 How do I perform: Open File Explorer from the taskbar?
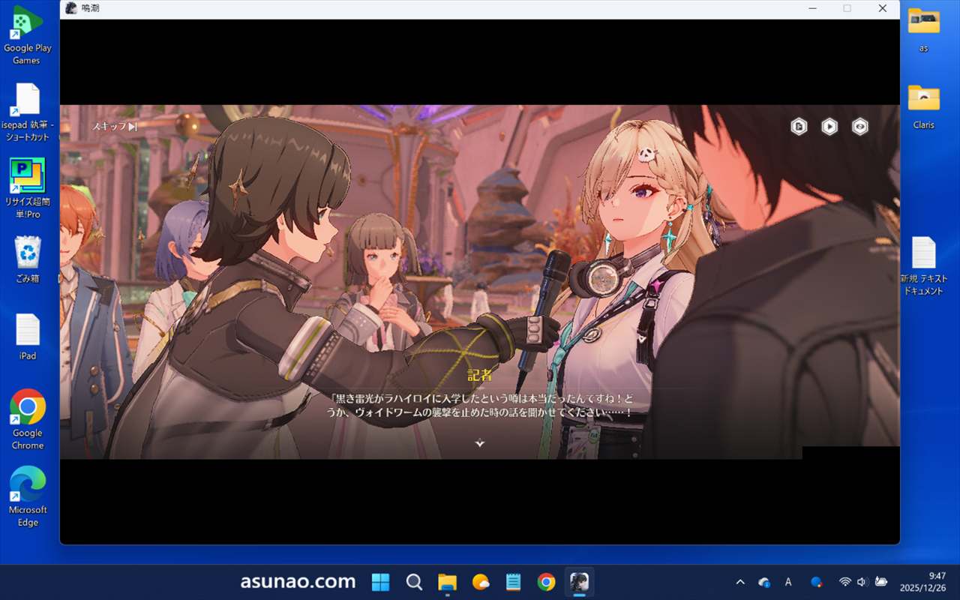pos(448,582)
